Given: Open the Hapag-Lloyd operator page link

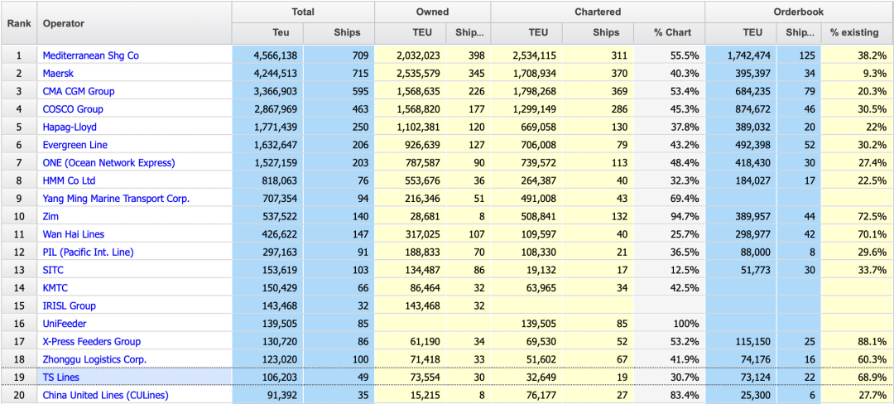Looking at the screenshot, I should 70,127.
